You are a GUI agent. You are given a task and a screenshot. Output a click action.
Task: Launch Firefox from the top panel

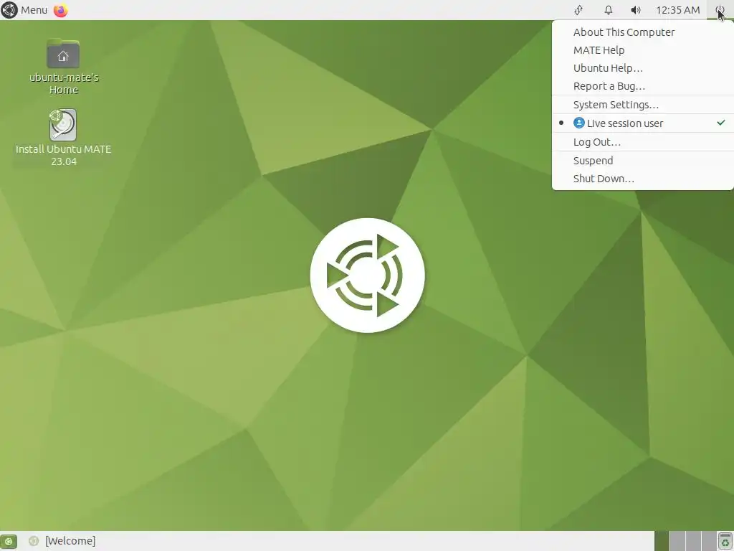[60, 10]
